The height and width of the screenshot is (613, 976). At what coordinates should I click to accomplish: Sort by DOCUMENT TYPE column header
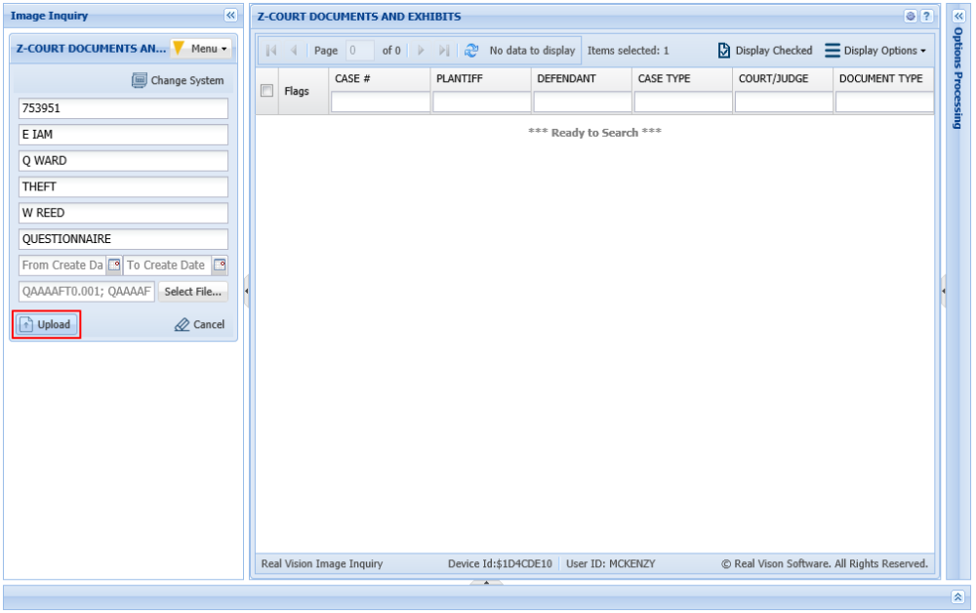click(x=884, y=79)
